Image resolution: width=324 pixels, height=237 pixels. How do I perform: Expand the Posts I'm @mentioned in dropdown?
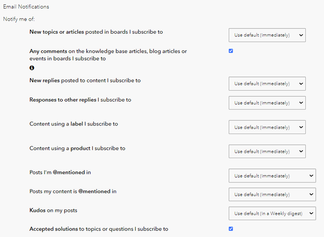[x=272, y=175]
